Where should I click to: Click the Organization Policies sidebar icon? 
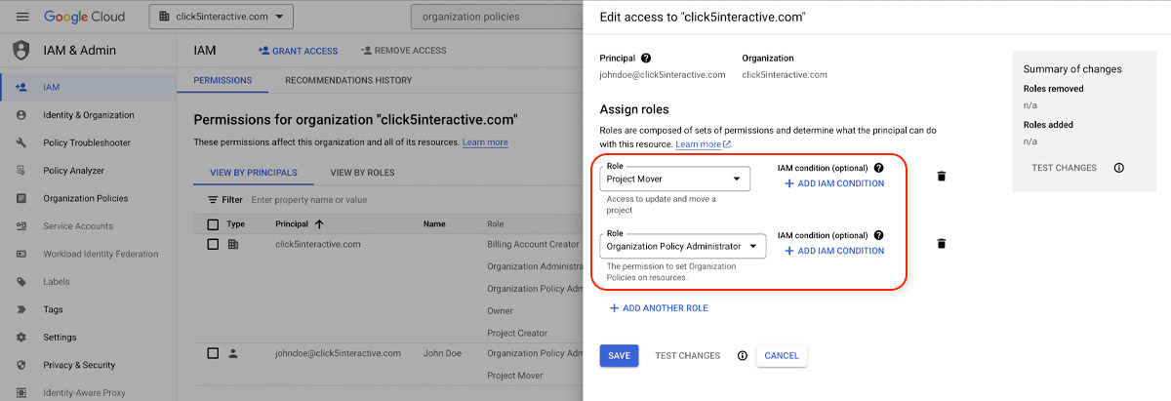click(21, 198)
